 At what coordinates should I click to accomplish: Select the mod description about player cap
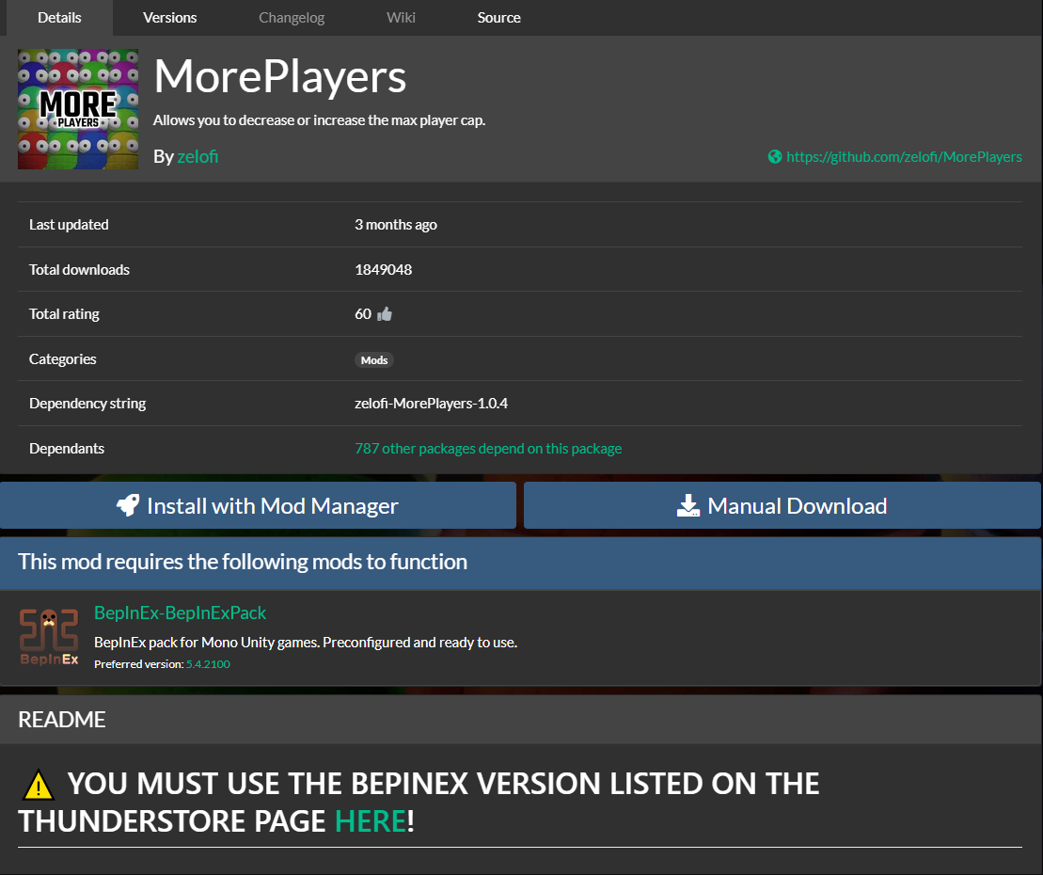[319, 120]
